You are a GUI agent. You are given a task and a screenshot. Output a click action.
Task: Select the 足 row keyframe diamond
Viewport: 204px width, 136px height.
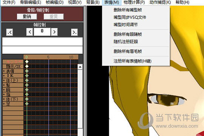point(27,104)
